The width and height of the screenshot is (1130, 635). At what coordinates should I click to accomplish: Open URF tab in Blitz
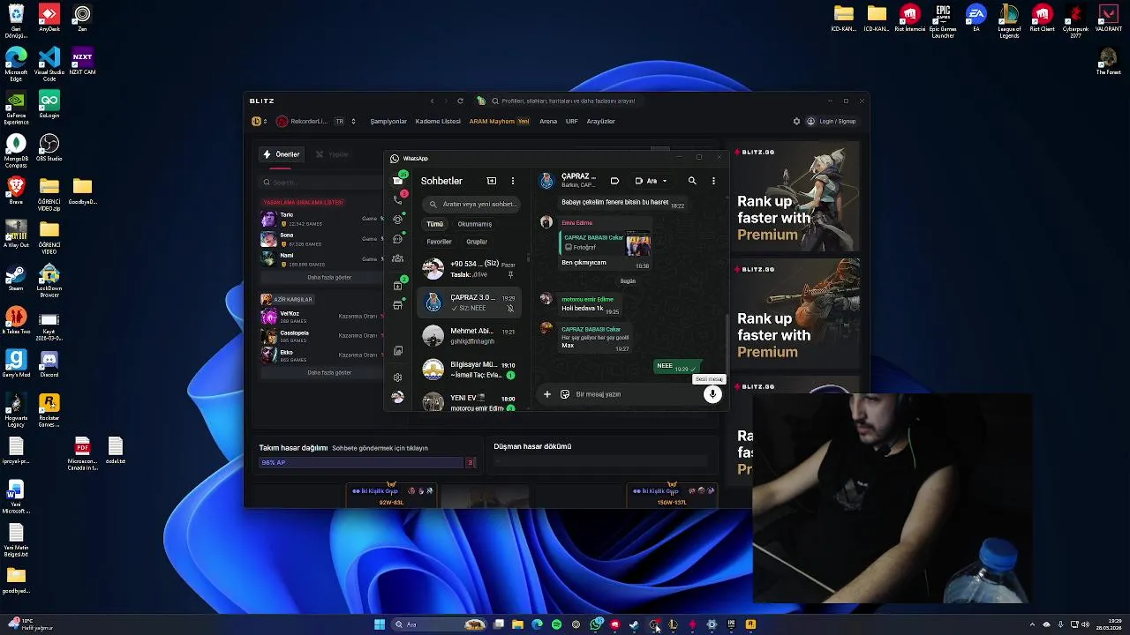pos(572,122)
